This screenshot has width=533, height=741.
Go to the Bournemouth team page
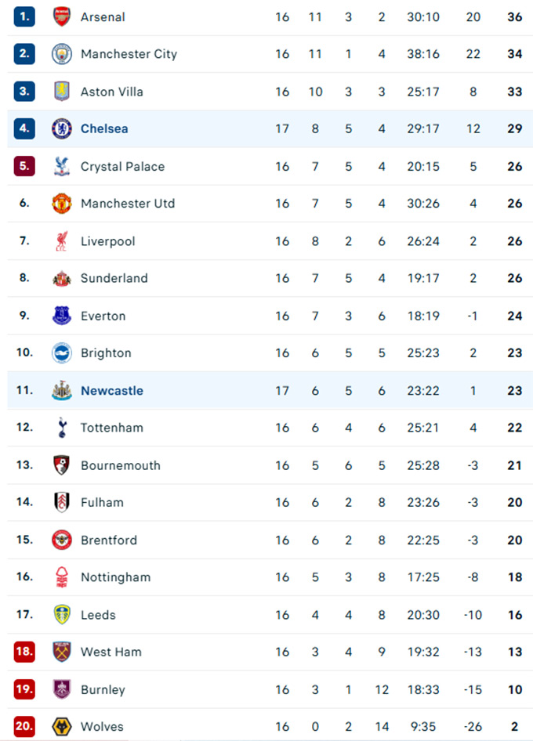point(121,465)
